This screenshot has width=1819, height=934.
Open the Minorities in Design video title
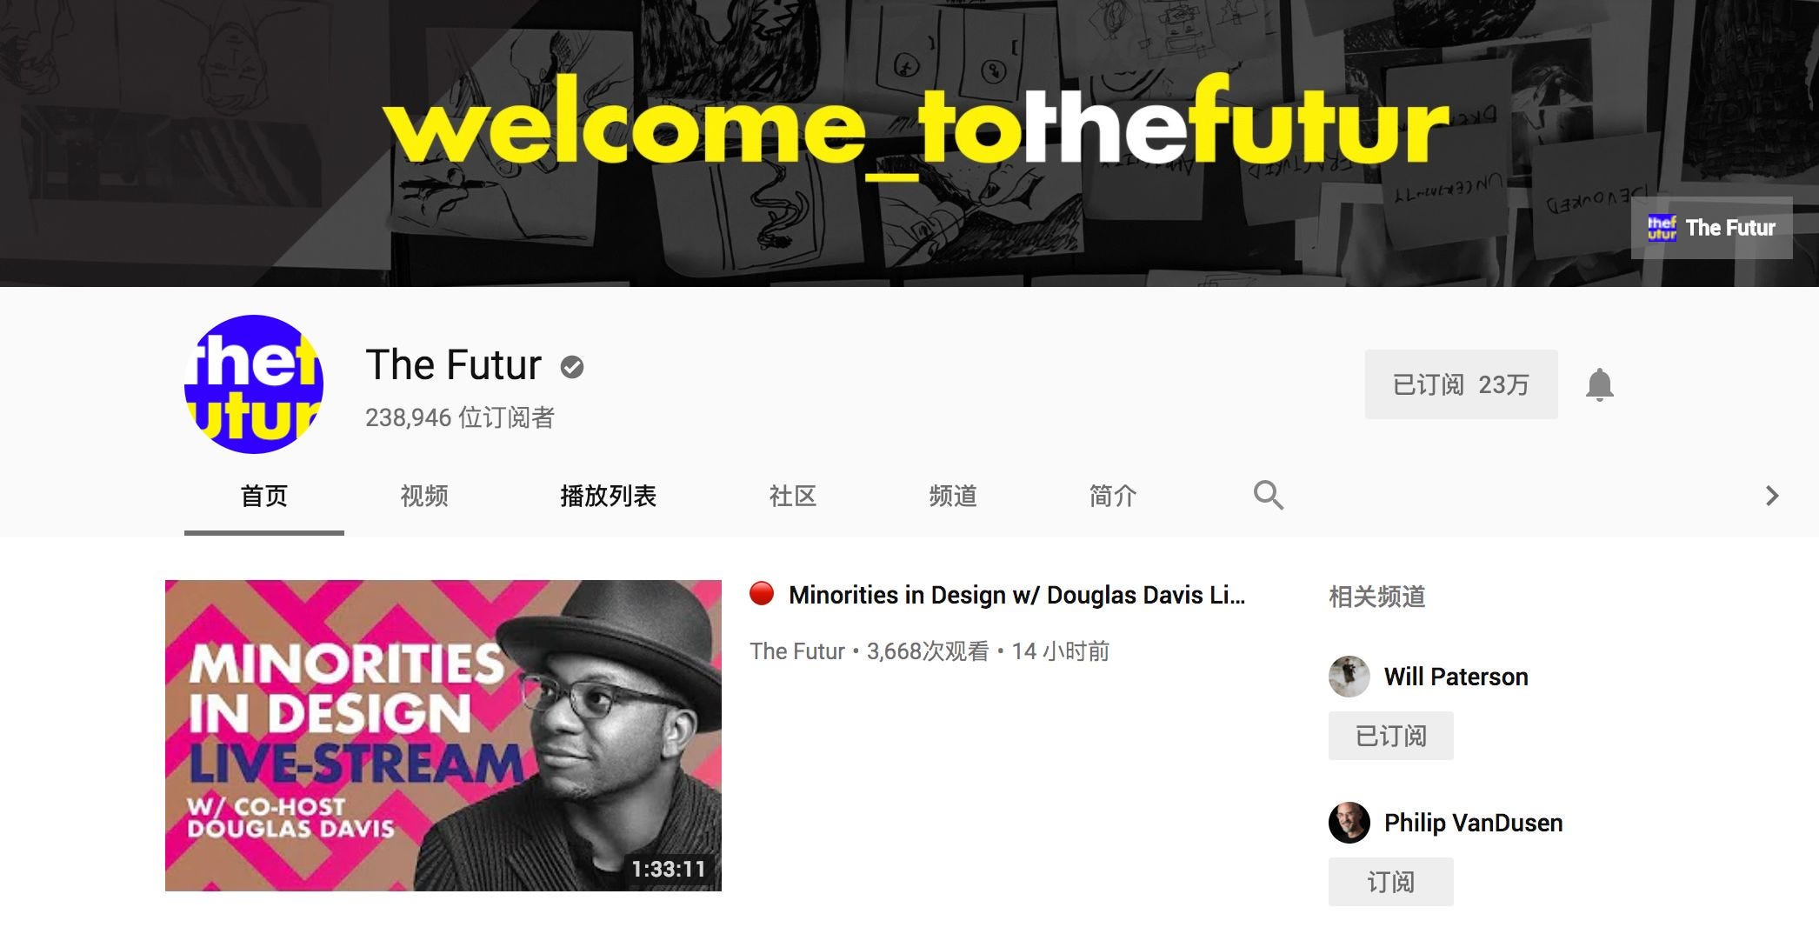(1016, 595)
